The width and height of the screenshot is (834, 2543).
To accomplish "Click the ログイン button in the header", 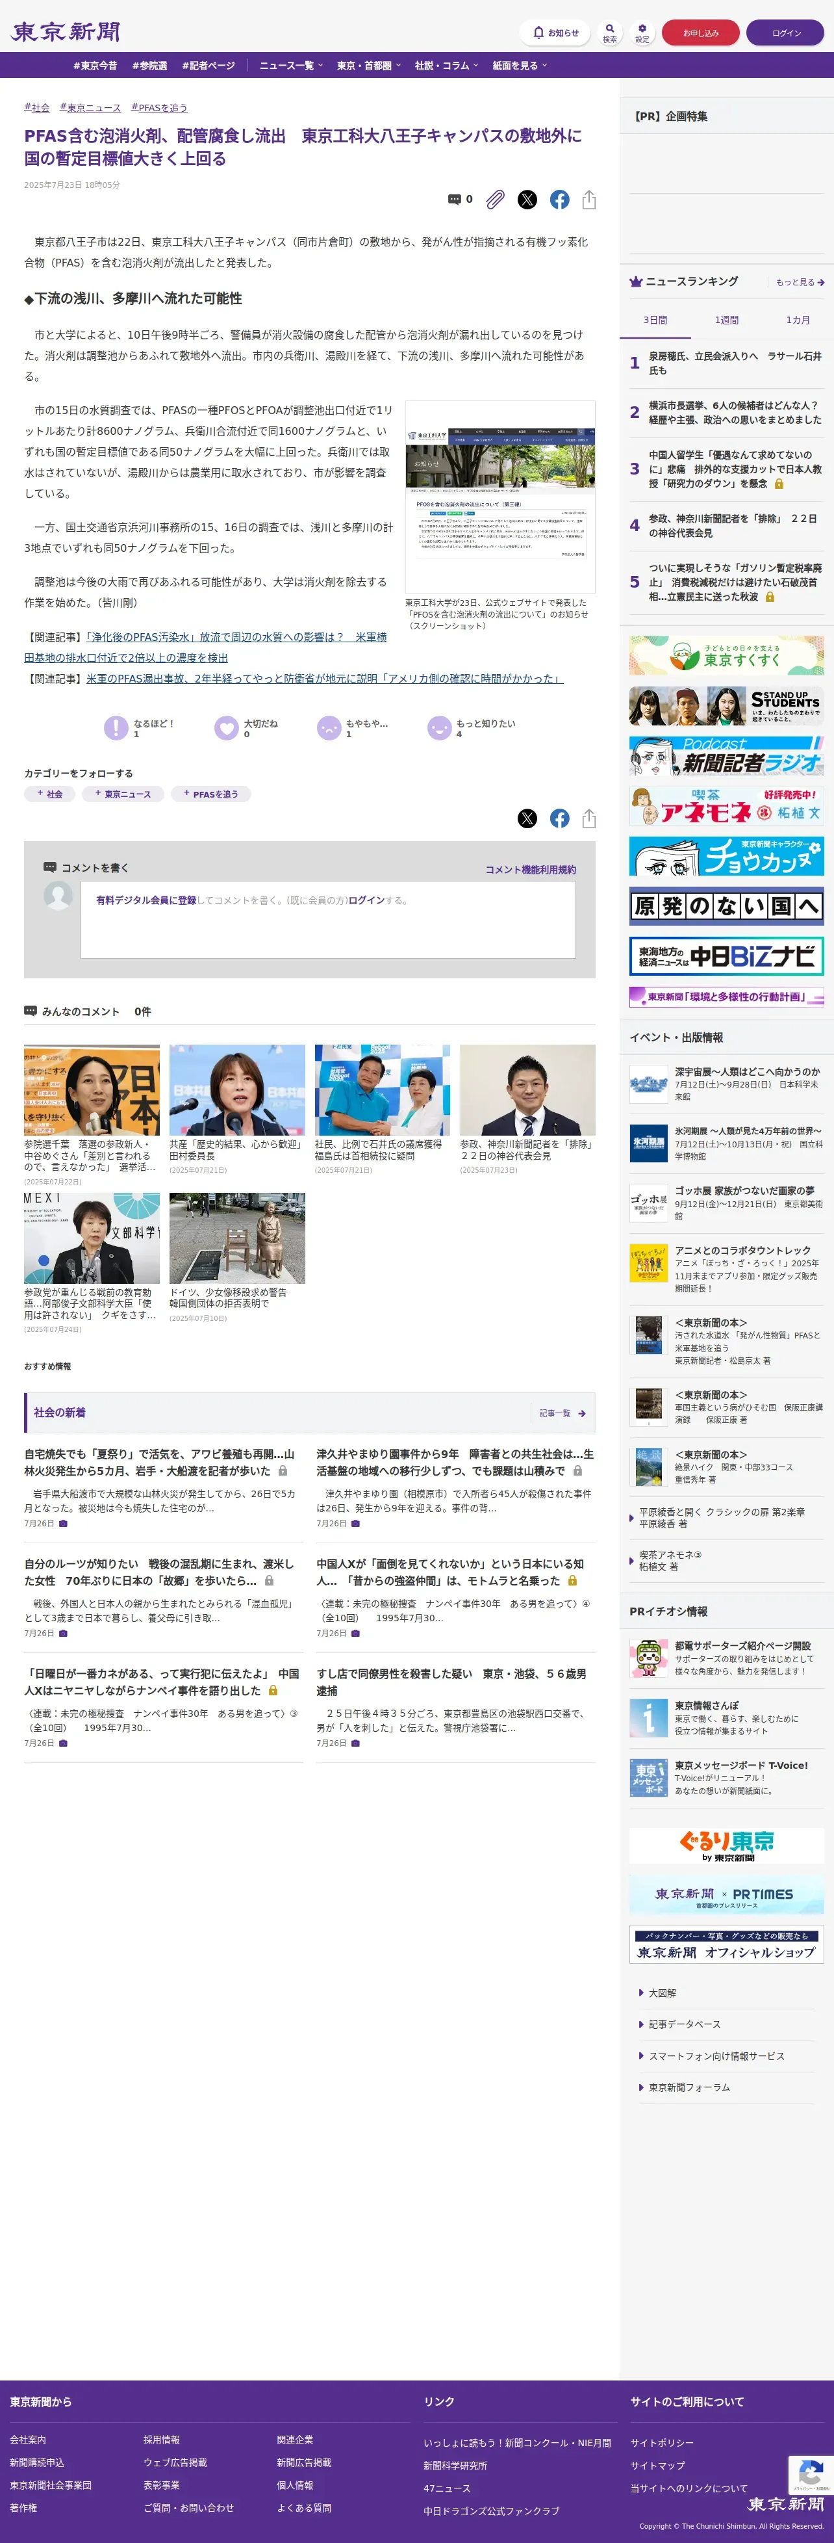I will 786,33.
